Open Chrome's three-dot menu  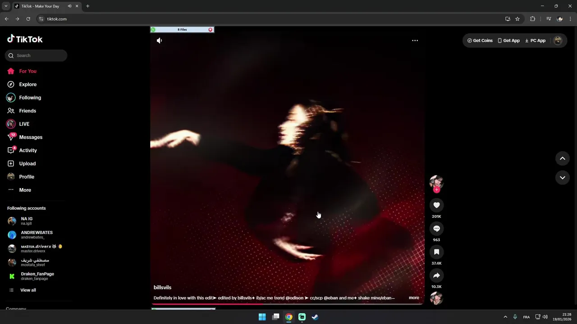pos(570,19)
